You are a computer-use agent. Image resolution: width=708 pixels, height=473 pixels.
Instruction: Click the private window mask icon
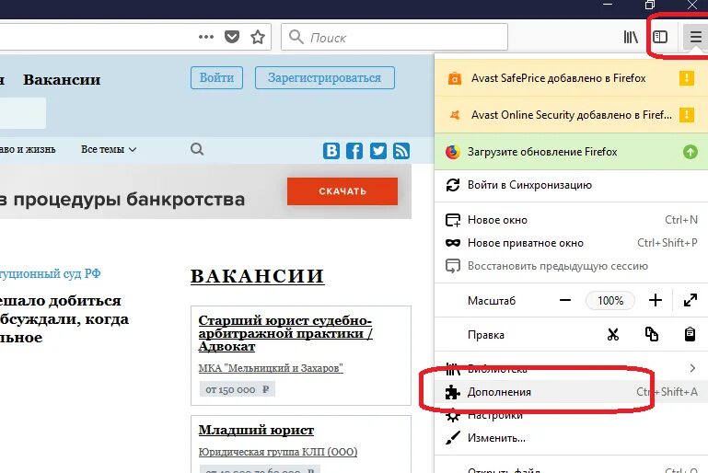[x=452, y=243]
